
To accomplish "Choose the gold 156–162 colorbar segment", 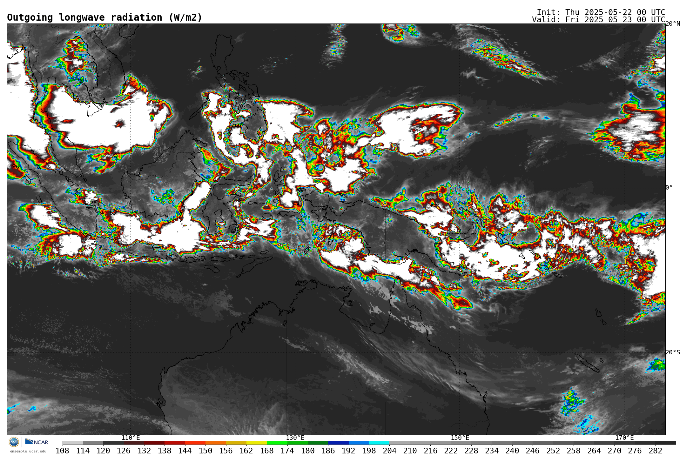I will 236,443.
